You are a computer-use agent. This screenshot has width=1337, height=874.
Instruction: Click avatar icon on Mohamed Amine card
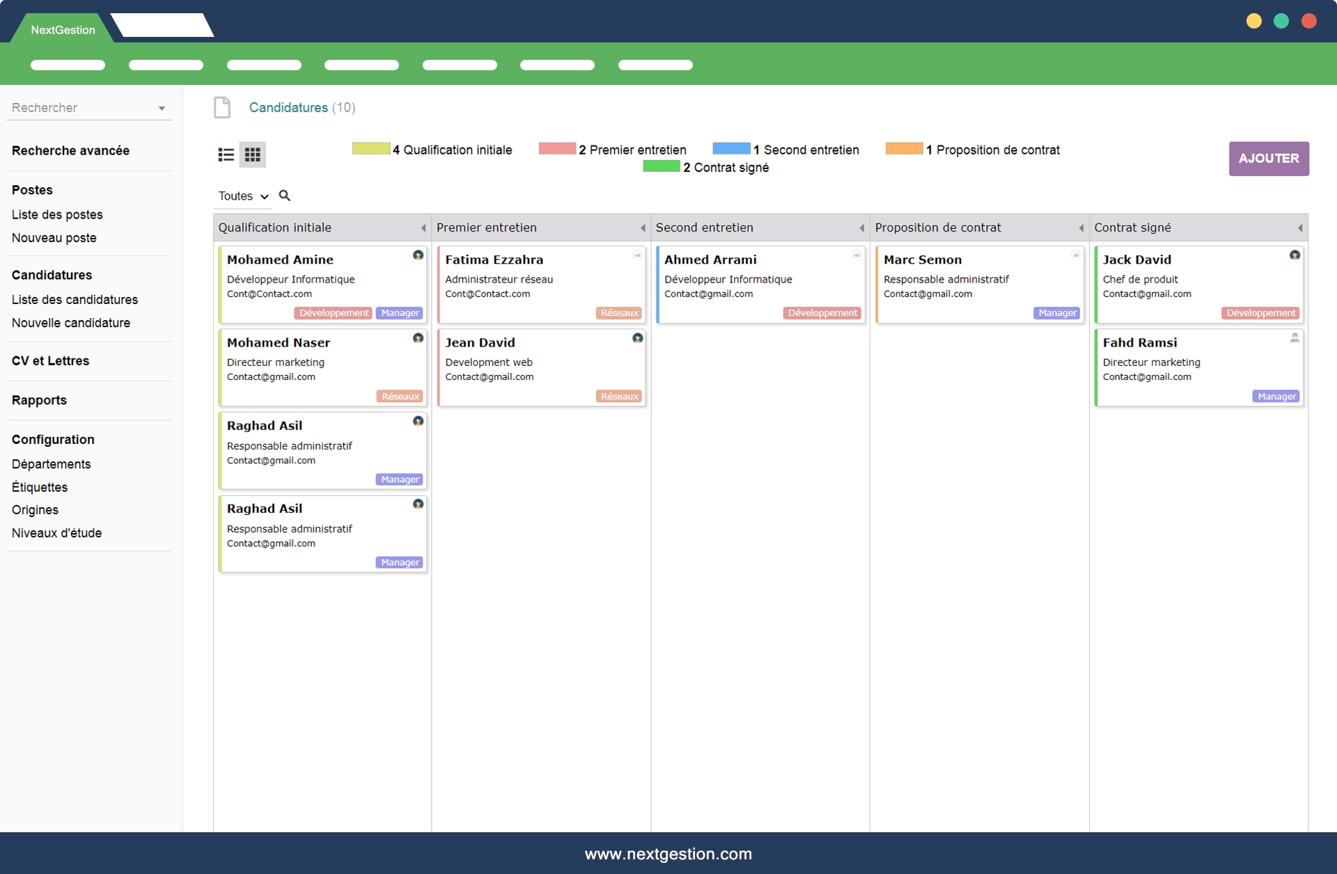[x=418, y=255]
